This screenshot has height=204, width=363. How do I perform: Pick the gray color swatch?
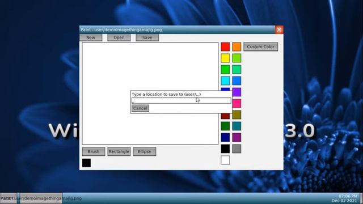point(237,148)
